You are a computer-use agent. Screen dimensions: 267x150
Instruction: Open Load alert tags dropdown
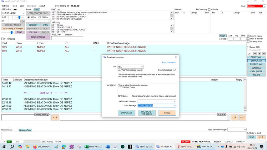(174, 105)
